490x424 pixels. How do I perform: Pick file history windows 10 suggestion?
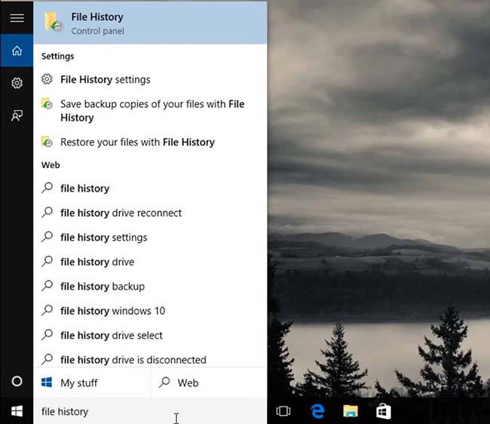[150, 311]
